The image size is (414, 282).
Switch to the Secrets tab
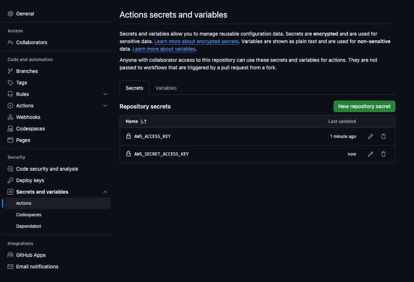click(134, 88)
